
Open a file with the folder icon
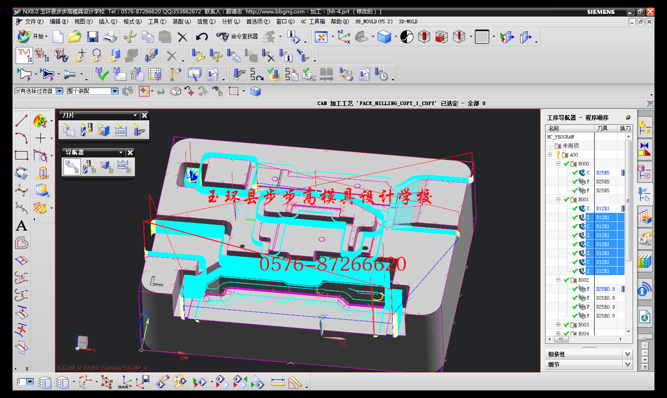coord(75,37)
